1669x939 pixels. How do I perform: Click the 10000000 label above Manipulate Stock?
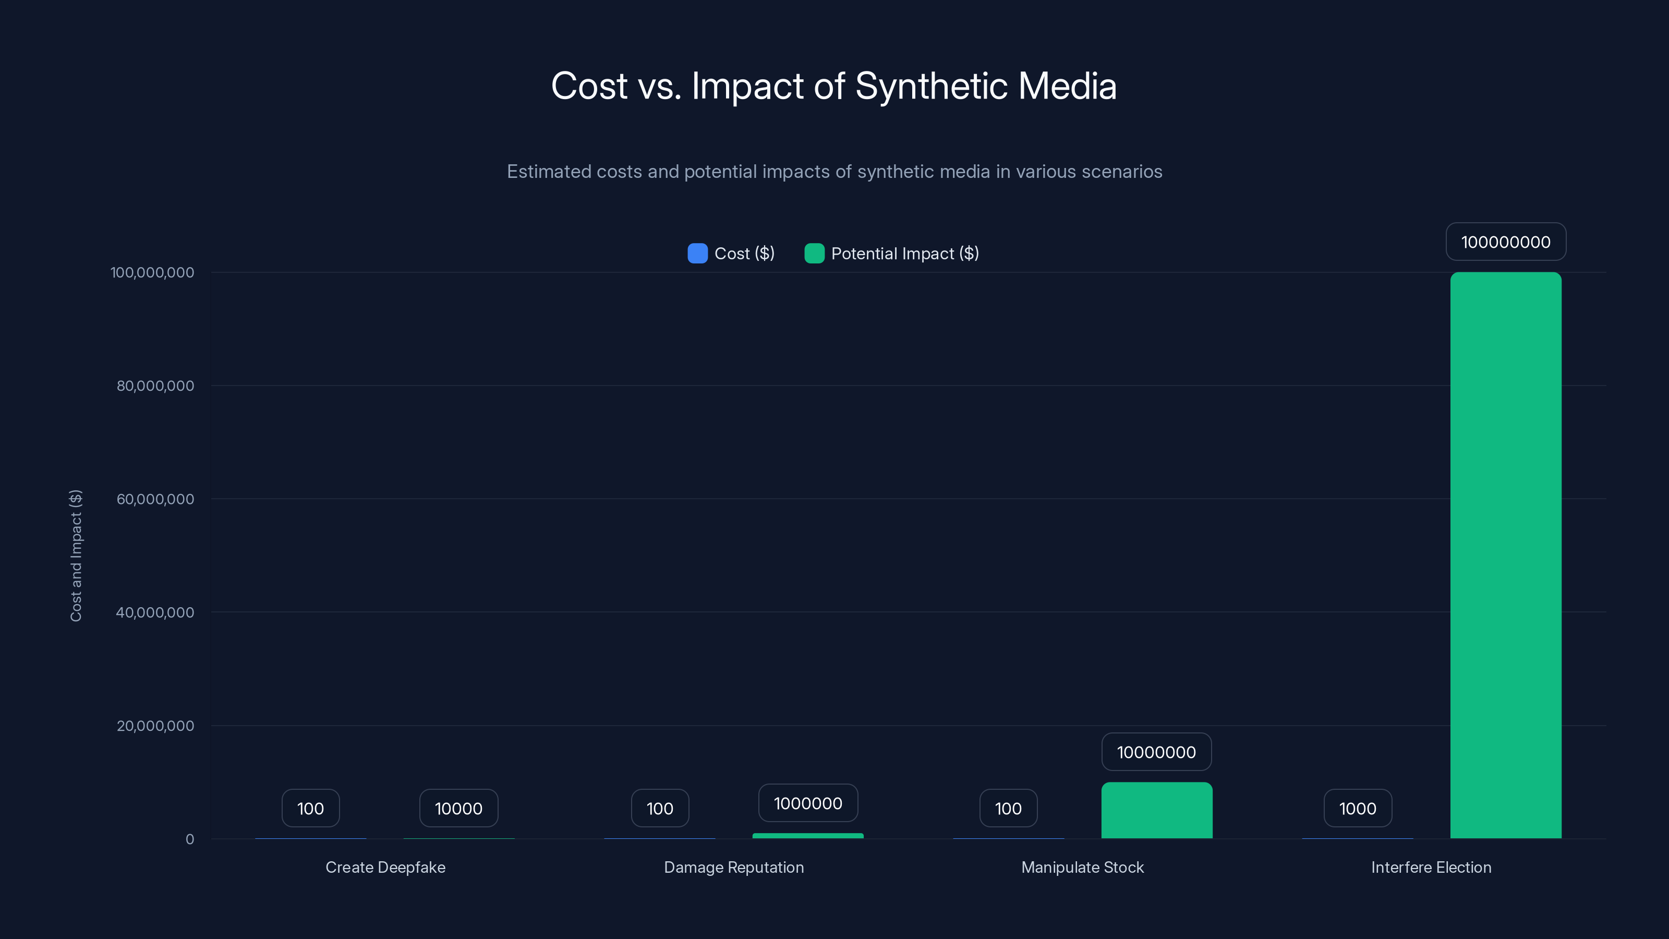(x=1156, y=752)
